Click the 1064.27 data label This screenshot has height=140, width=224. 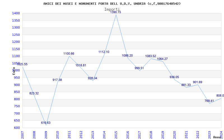tap(162, 59)
